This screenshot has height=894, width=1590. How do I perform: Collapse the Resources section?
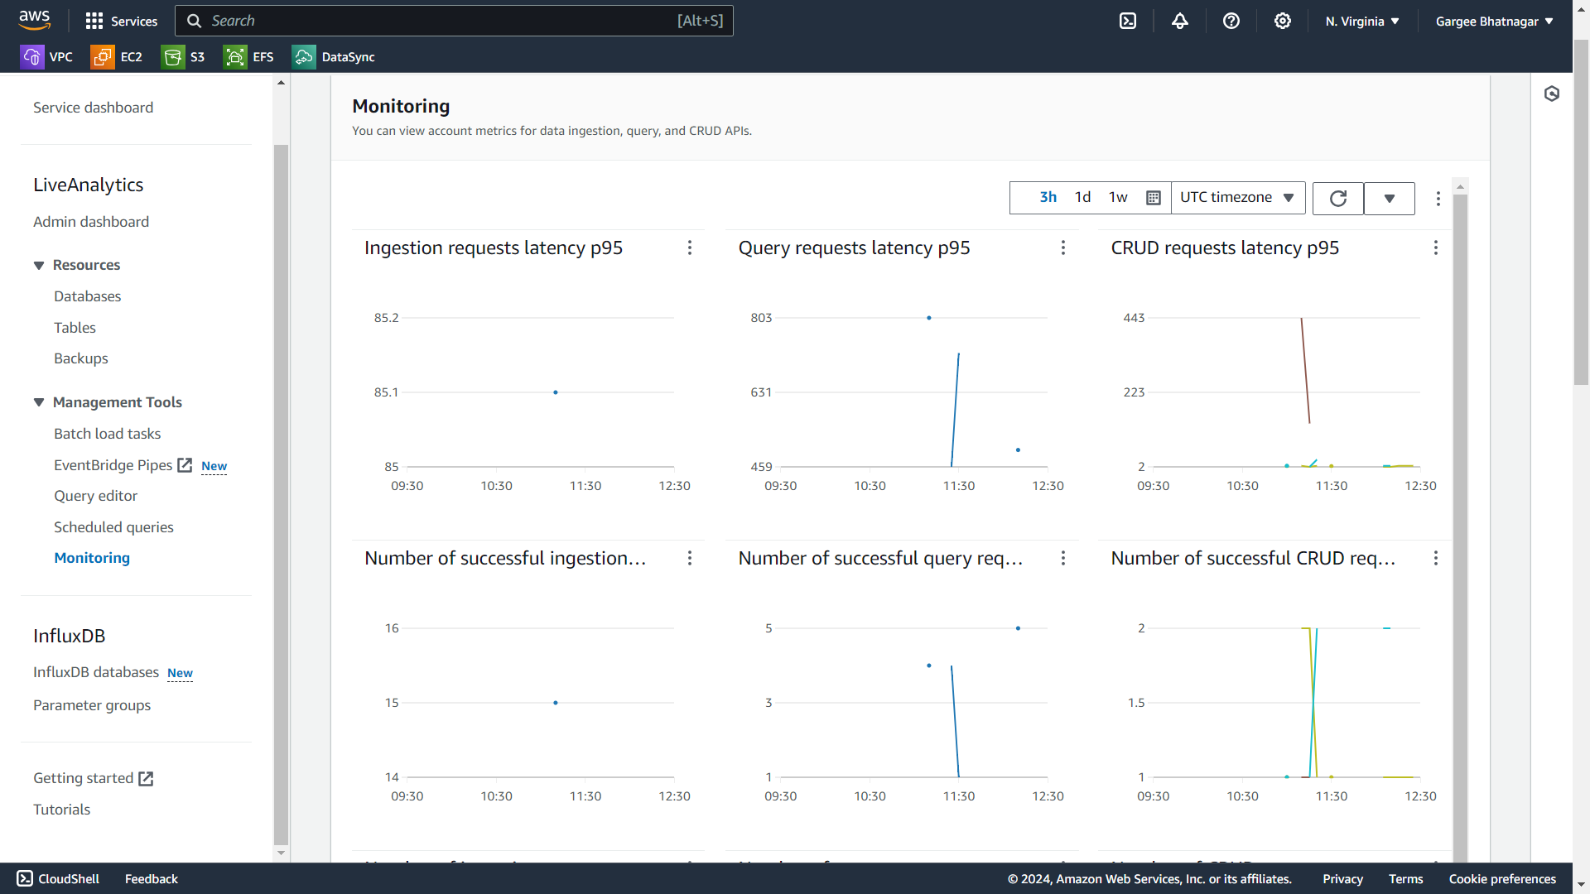(39, 265)
